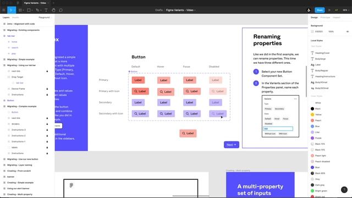Screen dimensions: 352x198
Task: Toggle Background visibility eye icon
Action: click(x=347, y=32)
